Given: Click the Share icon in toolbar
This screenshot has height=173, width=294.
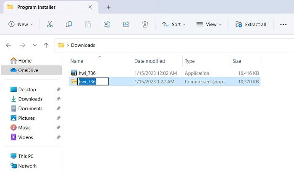Looking at the screenshot, I should pyautogui.click(x=126, y=24).
